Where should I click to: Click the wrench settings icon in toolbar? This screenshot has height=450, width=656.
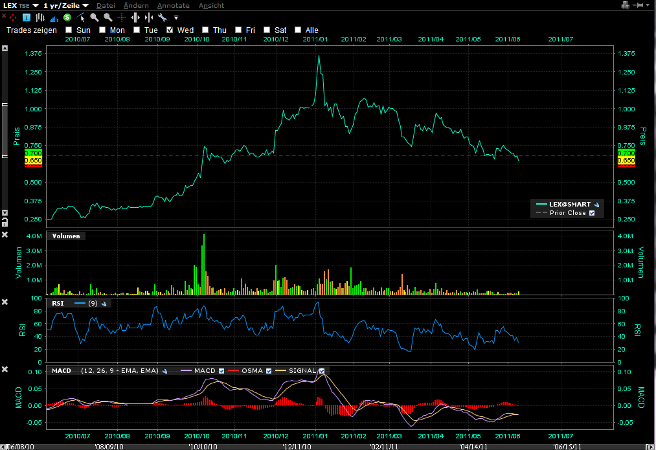point(163,17)
